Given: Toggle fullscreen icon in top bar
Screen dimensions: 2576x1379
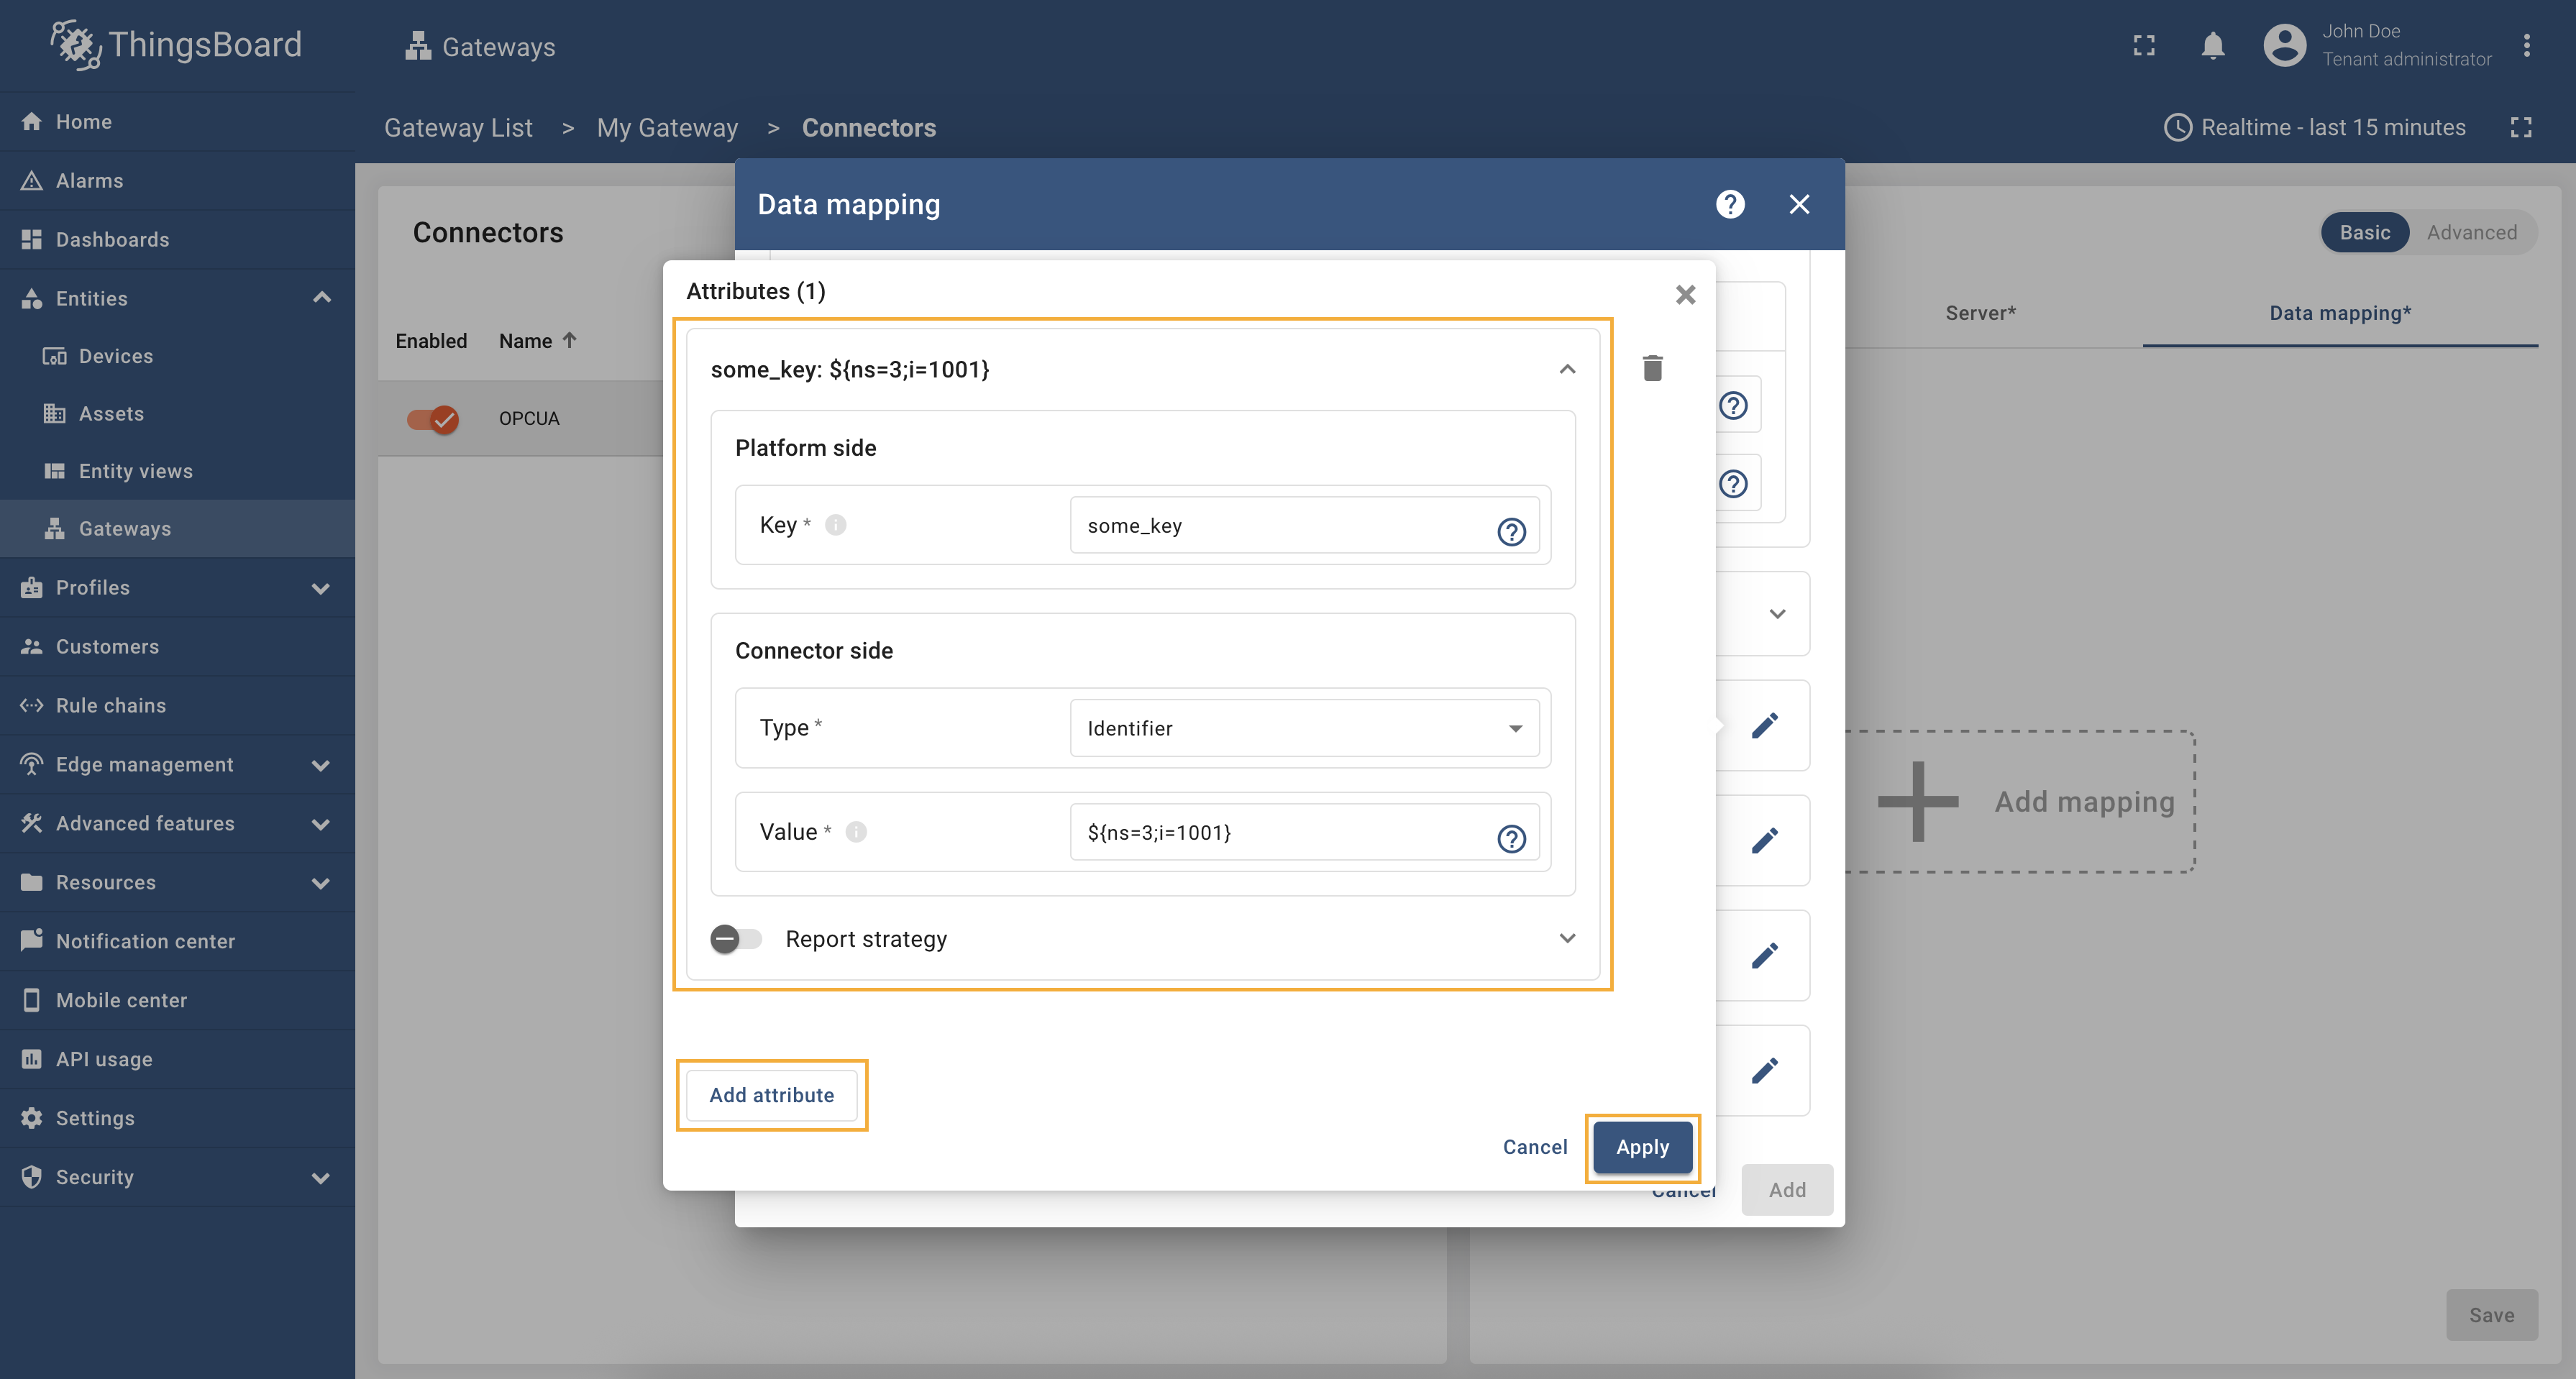Looking at the screenshot, I should pos(2144,46).
